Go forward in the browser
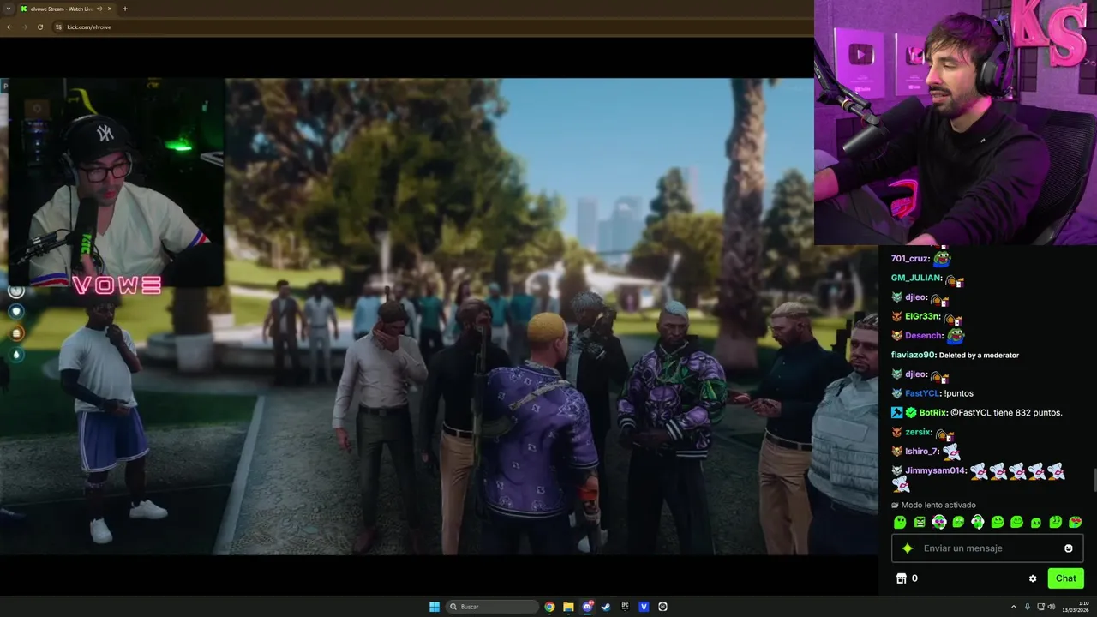This screenshot has height=617, width=1097. [x=25, y=27]
